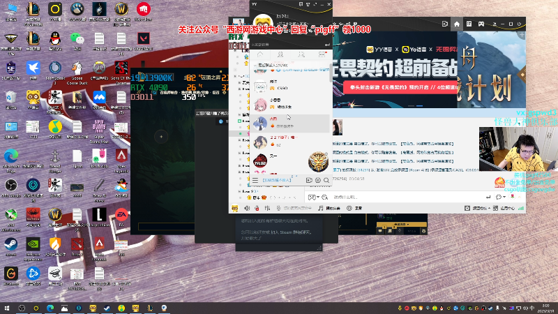This screenshot has width=558, height=314.
Task: Open the Valorant desktop shortcut
Action: point(144,41)
